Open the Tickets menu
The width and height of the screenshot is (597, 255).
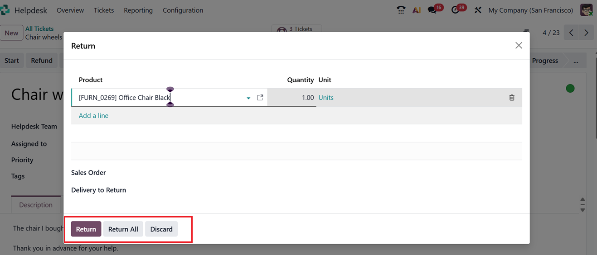pyautogui.click(x=104, y=10)
